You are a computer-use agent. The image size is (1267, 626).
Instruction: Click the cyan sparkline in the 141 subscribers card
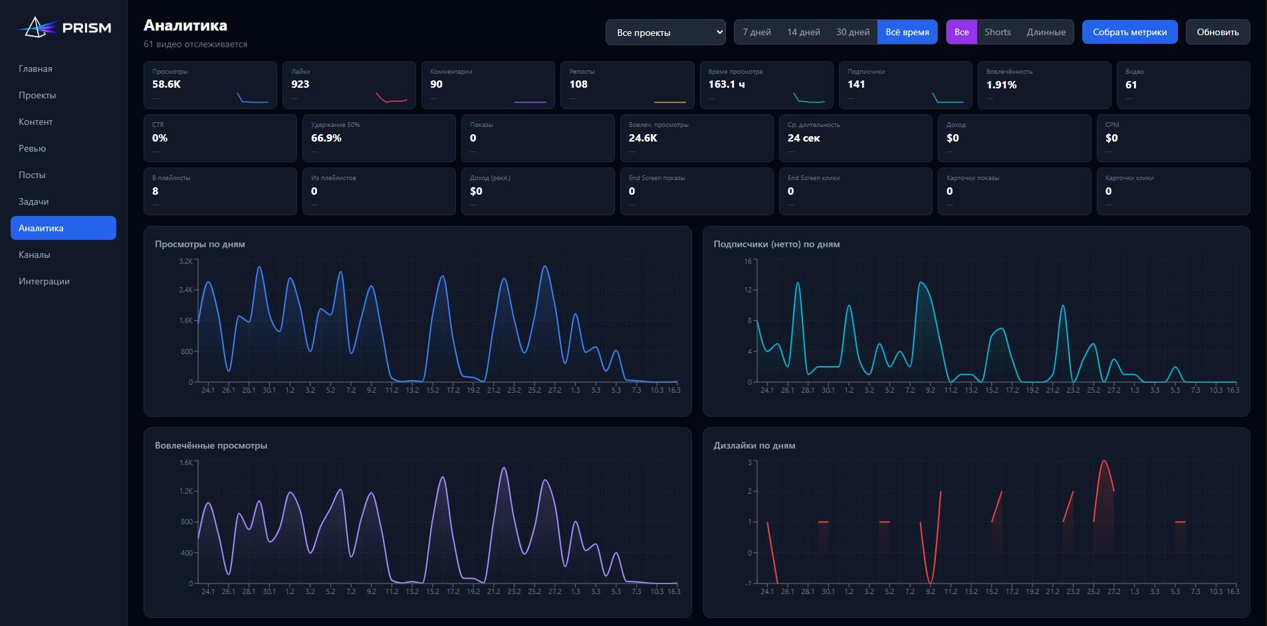click(x=948, y=98)
